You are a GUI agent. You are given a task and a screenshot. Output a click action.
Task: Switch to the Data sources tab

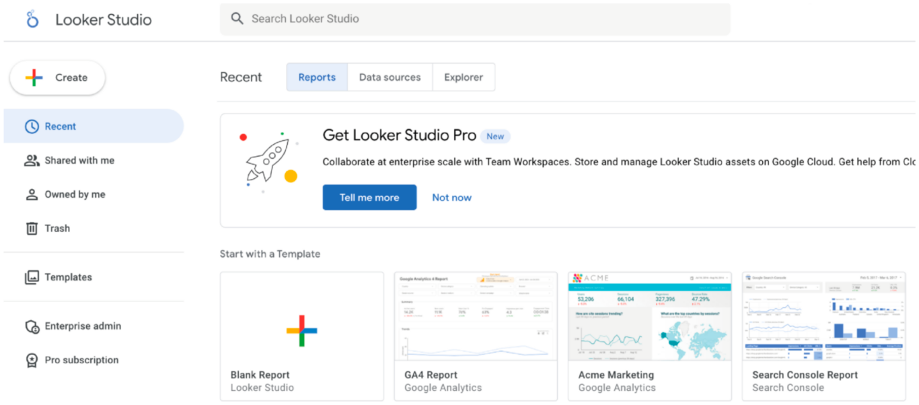coord(389,77)
